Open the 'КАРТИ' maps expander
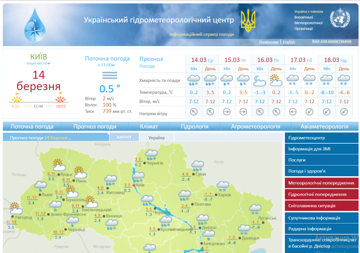Viewport: 360px width, 253px height. coord(124,137)
